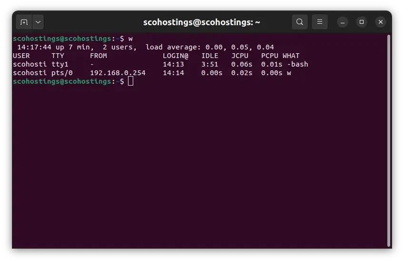This screenshot has height=262, width=404.
Task: Open a new terminal tab
Action: tap(24, 22)
